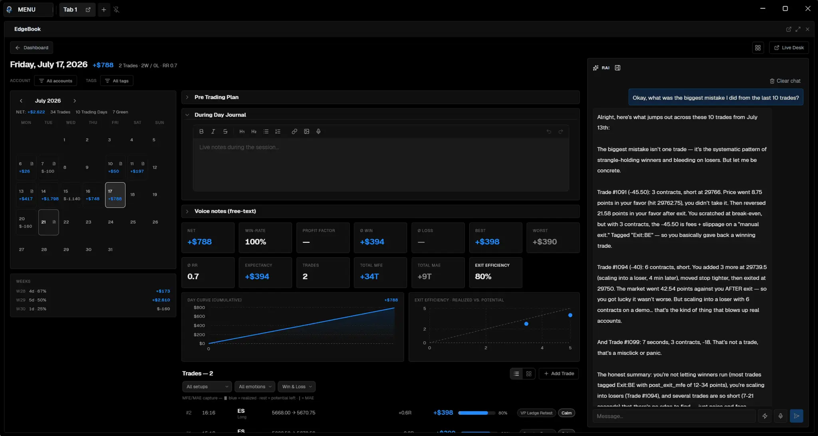This screenshot has width=818, height=436.
Task: Open the grid layout icon beside Live Desk
Action: (x=758, y=48)
